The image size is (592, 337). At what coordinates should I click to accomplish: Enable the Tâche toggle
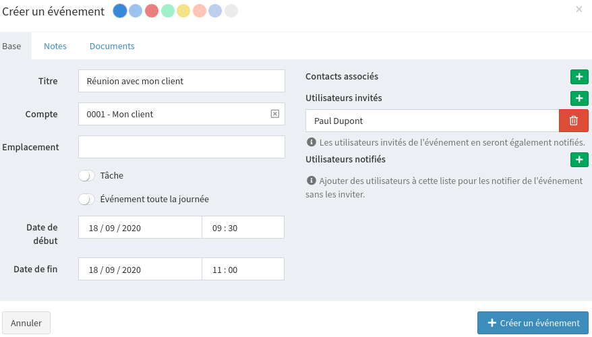coord(87,176)
